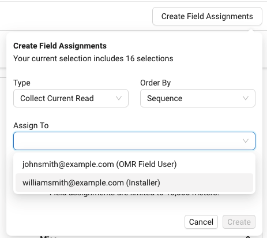Select williamsmith@example.com (Installer) option
The image size is (267, 238).
pyautogui.click(x=134, y=183)
